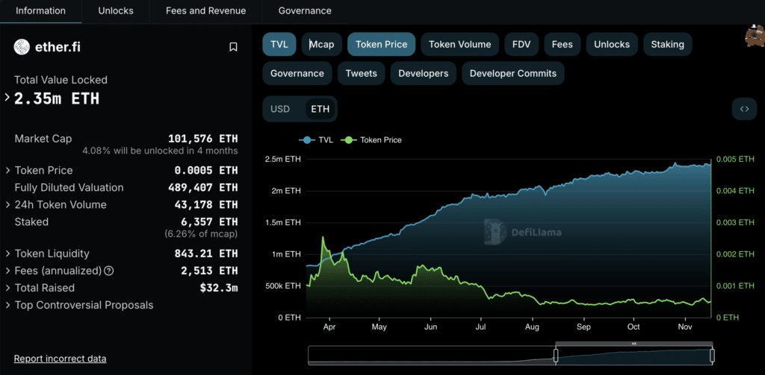Click the left range slider handle

(555, 356)
